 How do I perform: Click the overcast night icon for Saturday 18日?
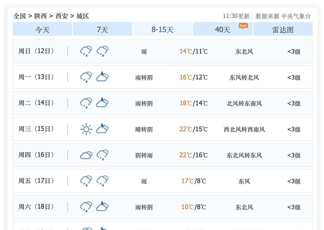click(x=102, y=207)
